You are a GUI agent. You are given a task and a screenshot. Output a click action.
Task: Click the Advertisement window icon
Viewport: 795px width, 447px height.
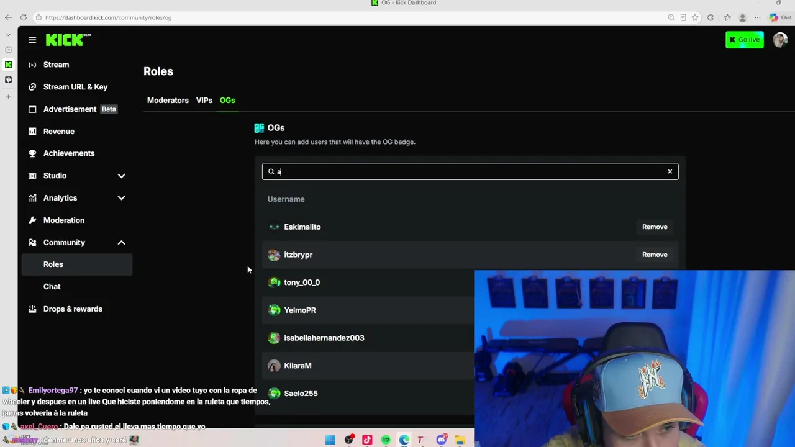32,109
